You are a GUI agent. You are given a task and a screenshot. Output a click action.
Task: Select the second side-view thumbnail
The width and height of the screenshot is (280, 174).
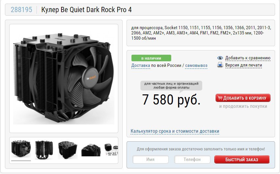(44, 150)
